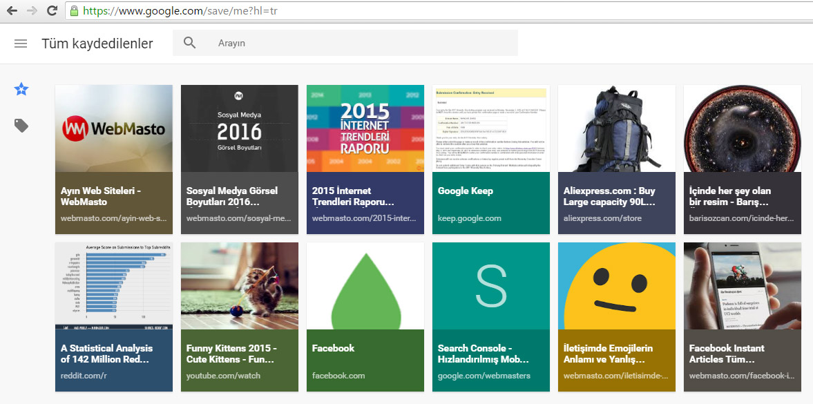Screen dimensions: 813x404
Task: Open the Google Keep document thumbnail
Action: (x=491, y=128)
